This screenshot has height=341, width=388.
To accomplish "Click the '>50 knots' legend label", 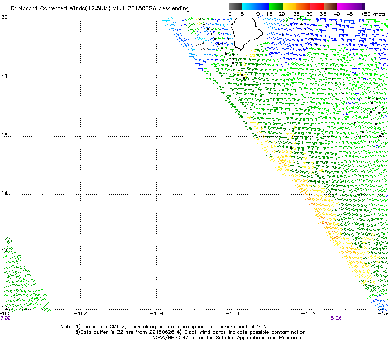I will [373, 14].
